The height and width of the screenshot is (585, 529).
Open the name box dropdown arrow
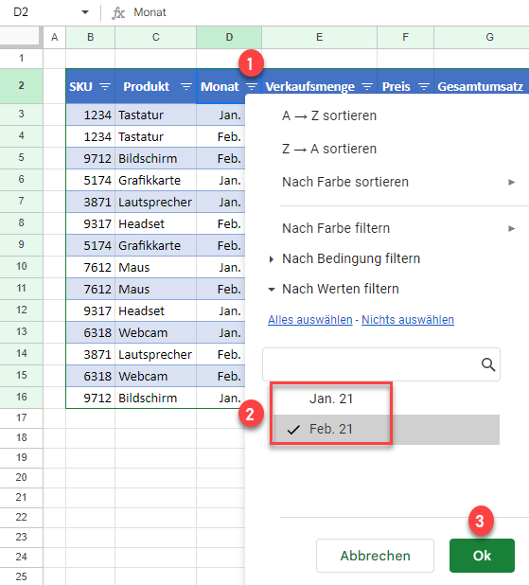[85, 12]
